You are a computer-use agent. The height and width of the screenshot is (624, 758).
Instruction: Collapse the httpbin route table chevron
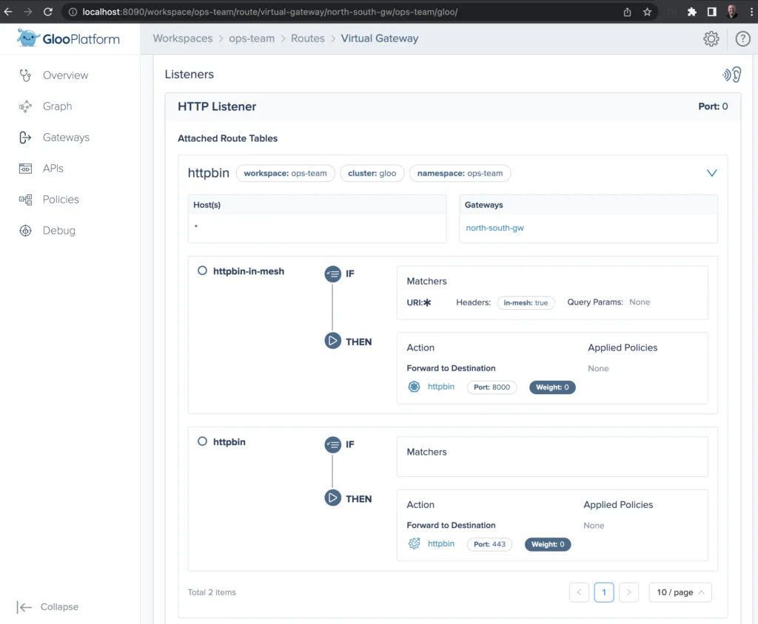click(711, 173)
